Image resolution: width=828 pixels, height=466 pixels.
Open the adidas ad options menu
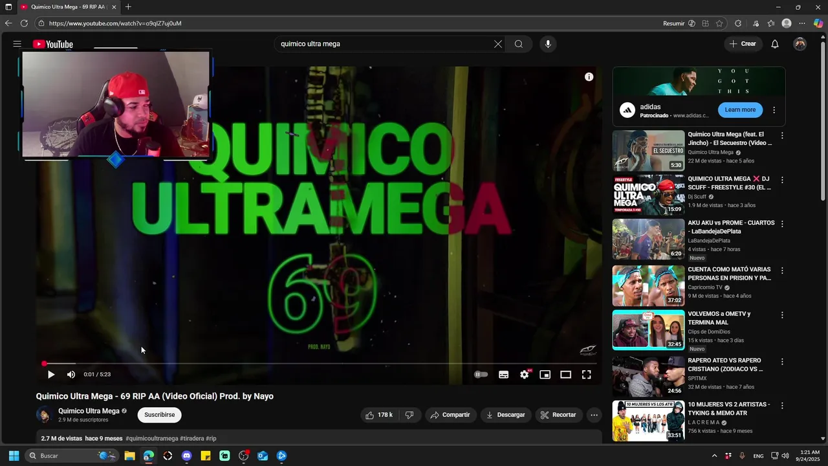click(774, 110)
